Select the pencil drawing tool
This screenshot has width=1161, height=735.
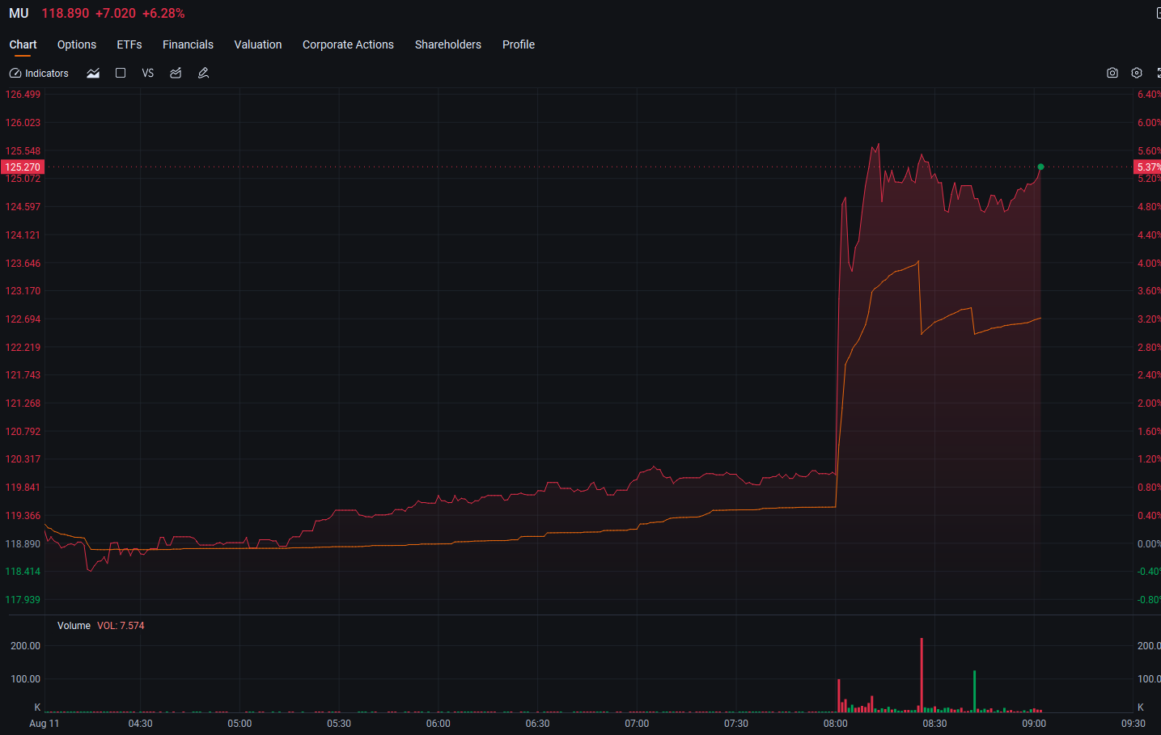click(204, 73)
